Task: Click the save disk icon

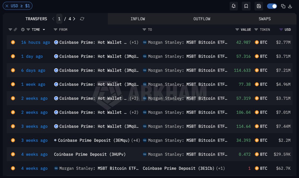Action: (x=259, y=6)
